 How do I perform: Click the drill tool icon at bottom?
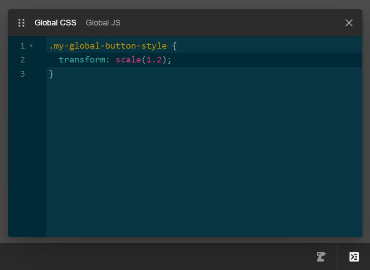pyautogui.click(x=321, y=257)
